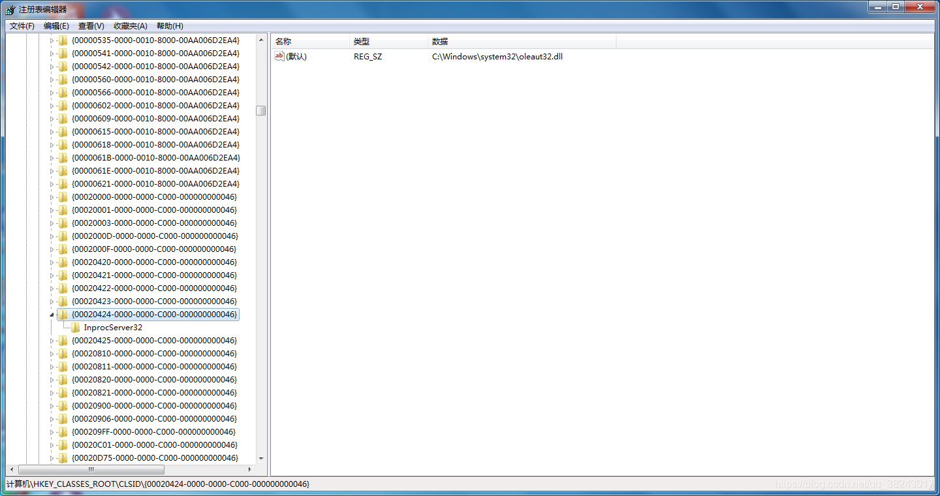Expand the {00020906-0000-0000-C000-000000000046} key

(52, 419)
